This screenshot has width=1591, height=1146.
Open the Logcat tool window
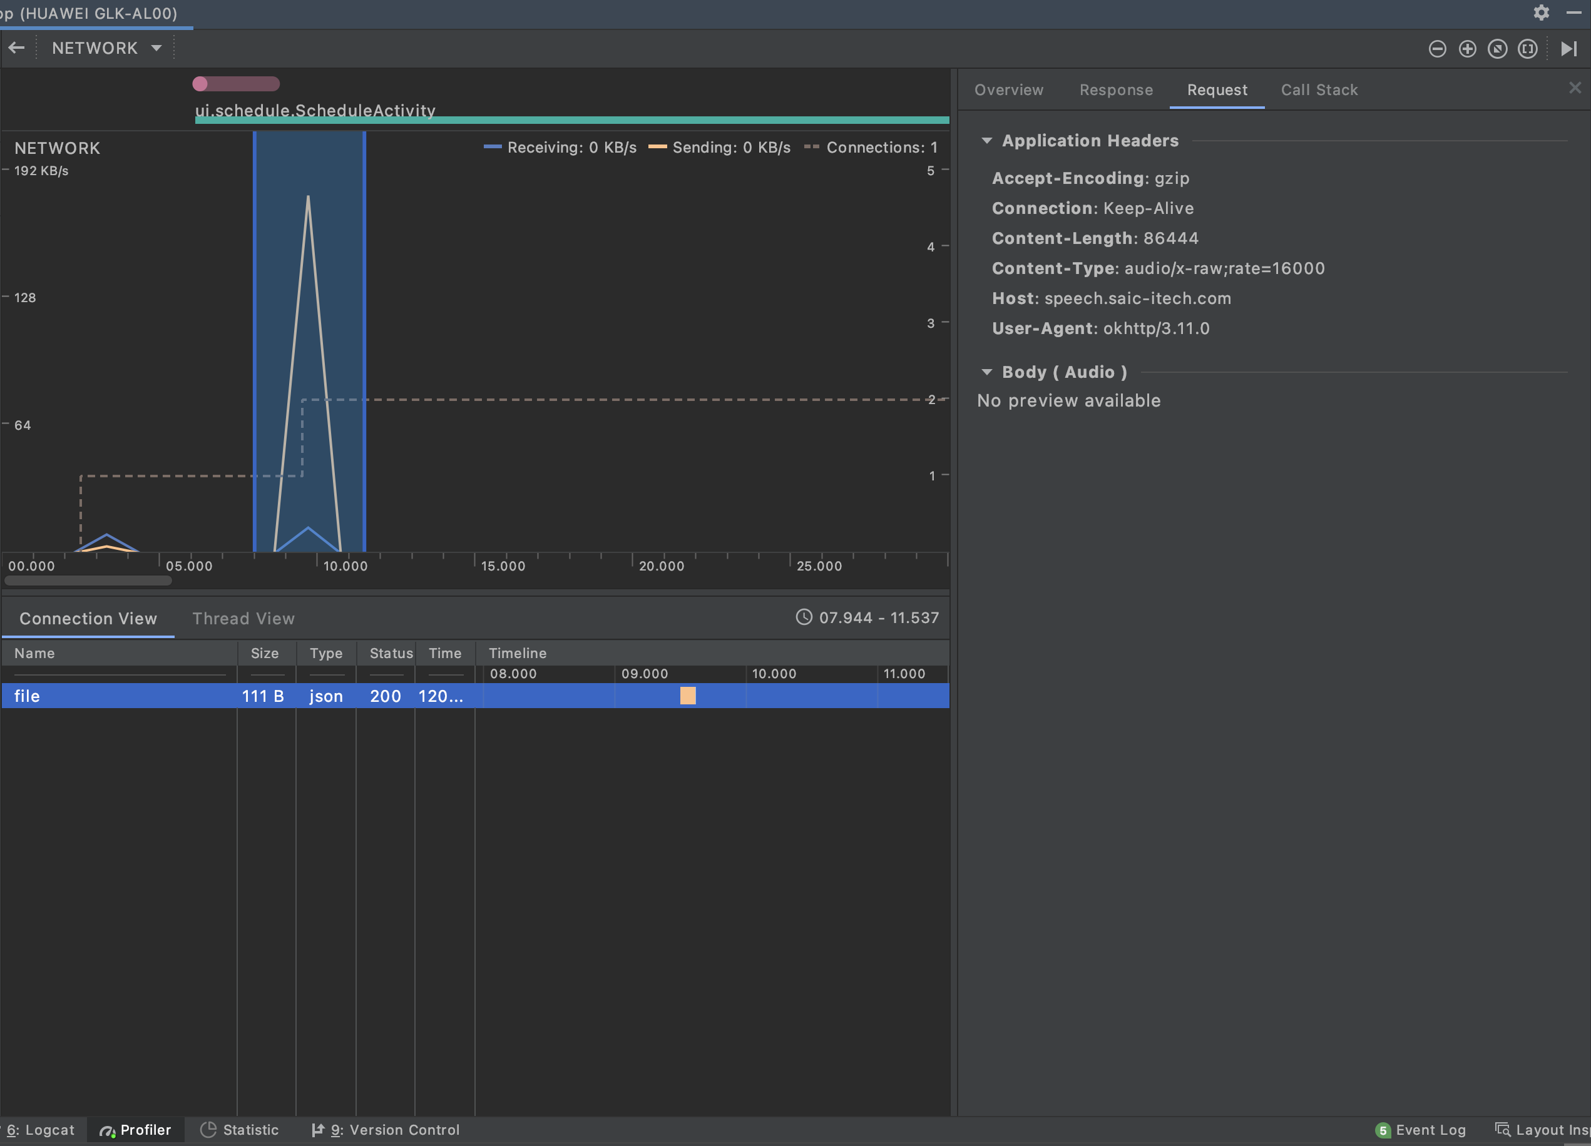41,1129
